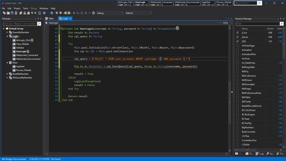The height and width of the screenshot is (161, 286).
Task: Click the Save icon in the toolbar
Action: point(12,13)
